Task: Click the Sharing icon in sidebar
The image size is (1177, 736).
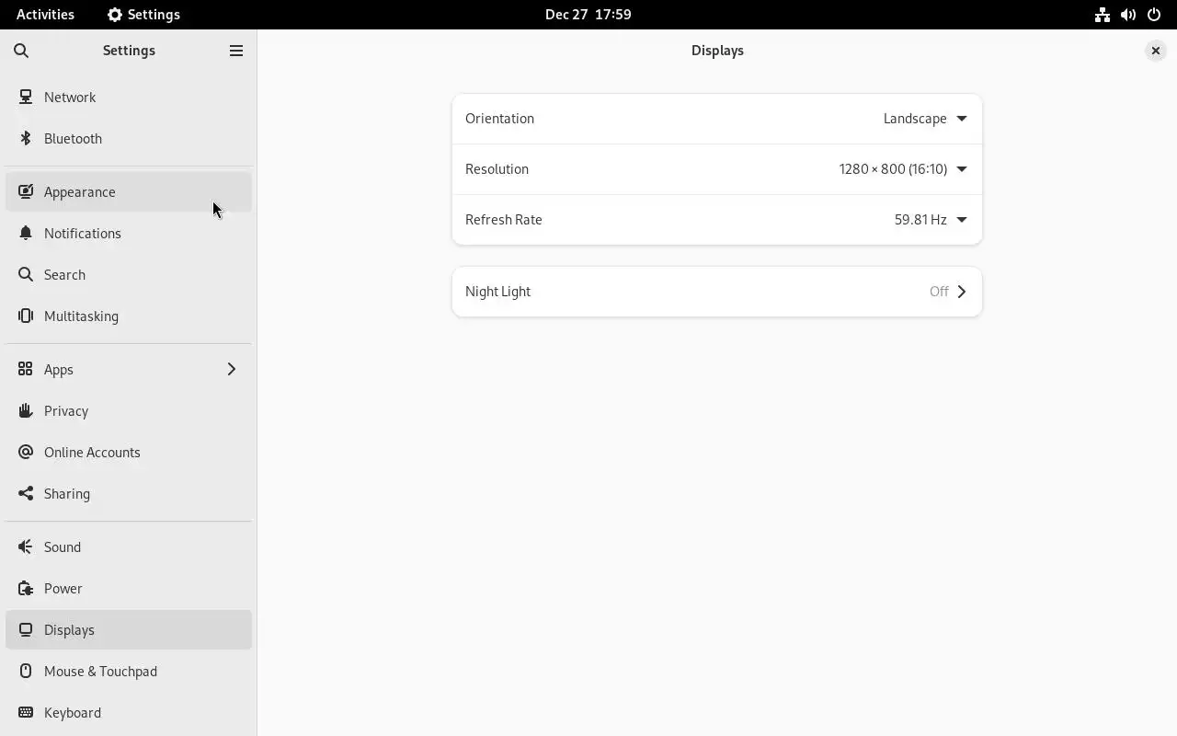Action: click(26, 493)
